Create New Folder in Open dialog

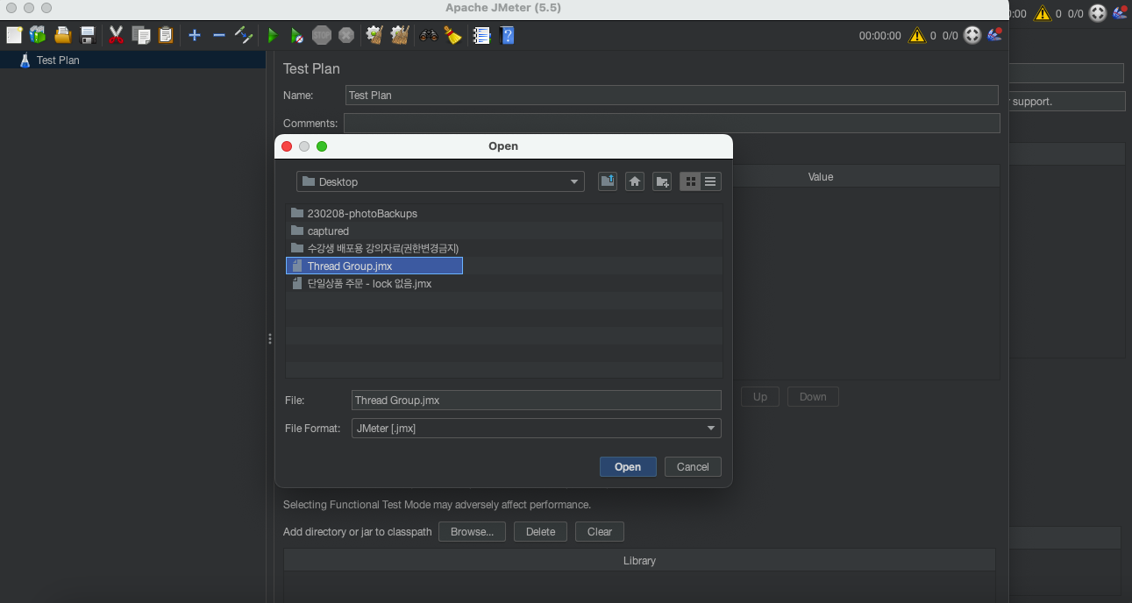coord(662,181)
